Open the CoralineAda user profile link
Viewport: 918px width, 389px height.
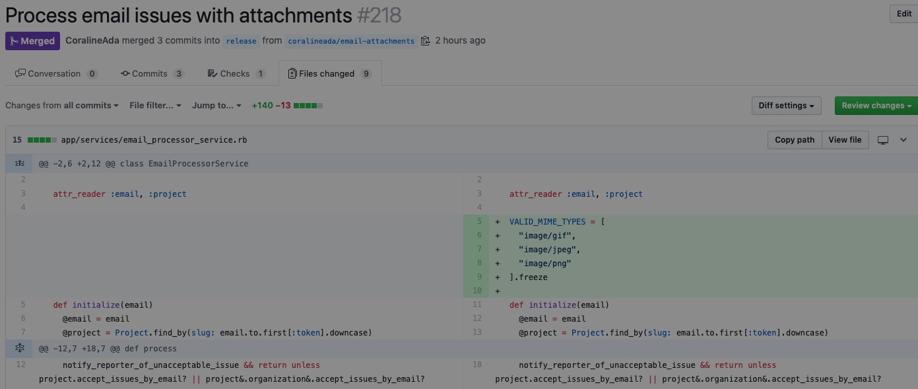pyautogui.click(x=92, y=41)
